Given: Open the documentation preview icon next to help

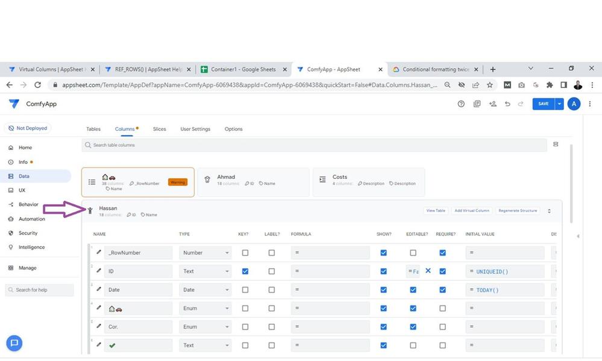Looking at the screenshot, I should click(477, 104).
